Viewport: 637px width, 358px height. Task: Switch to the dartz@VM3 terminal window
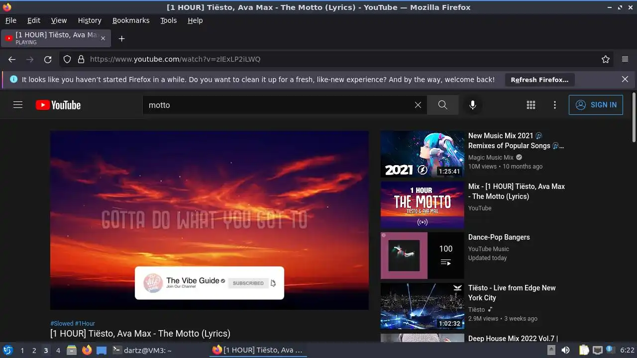coord(142,350)
